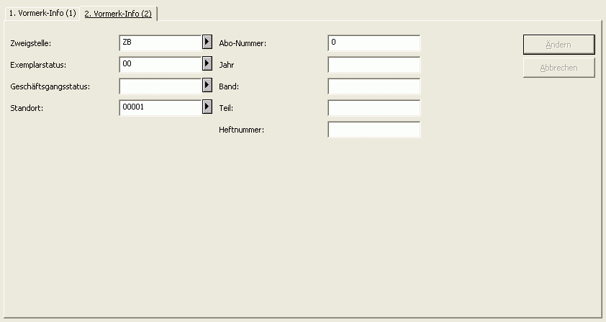The image size is (606, 322).
Task: Focus the Abo-Nummer input field
Action: (x=374, y=43)
